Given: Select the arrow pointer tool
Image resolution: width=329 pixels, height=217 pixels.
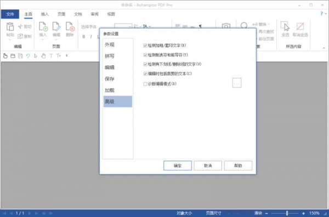Looking at the screenshot, I should [36, 56].
